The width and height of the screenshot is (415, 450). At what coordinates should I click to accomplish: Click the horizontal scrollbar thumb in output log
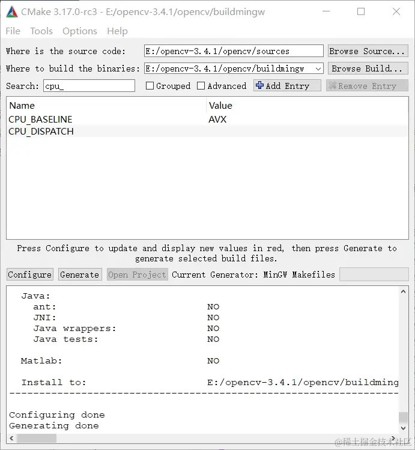tap(37, 438)
